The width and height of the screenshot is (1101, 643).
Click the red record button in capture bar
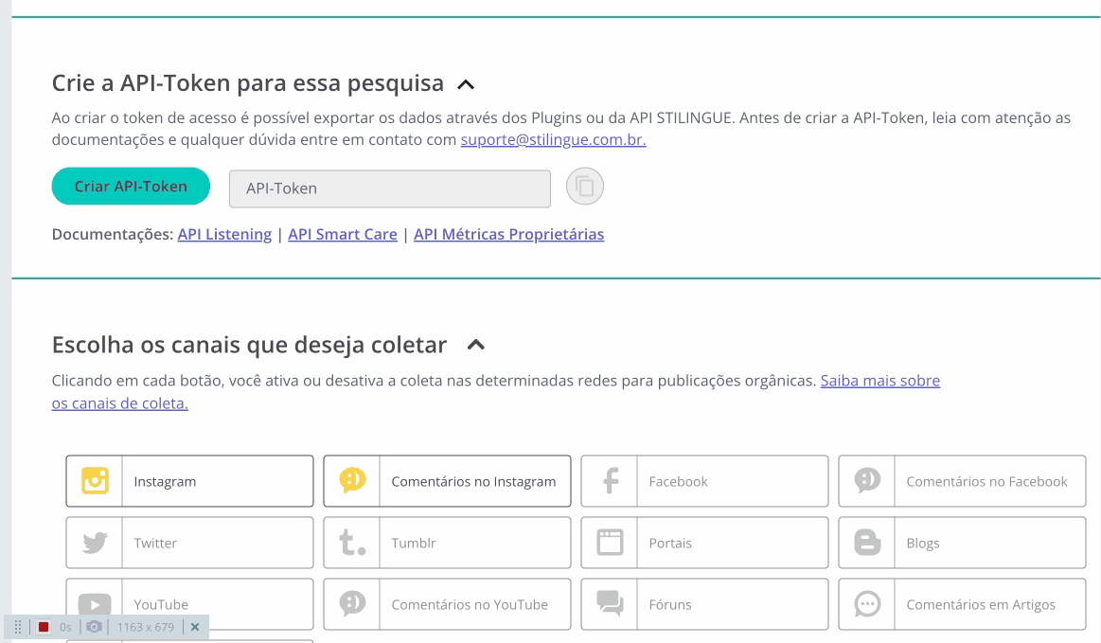(x=44, y=627)
